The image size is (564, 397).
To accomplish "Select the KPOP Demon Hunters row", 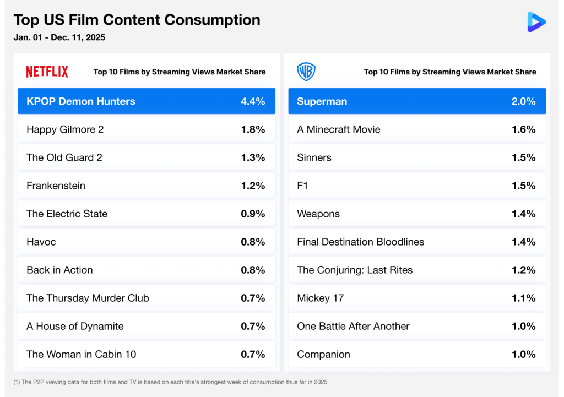I will click(147, 101).
